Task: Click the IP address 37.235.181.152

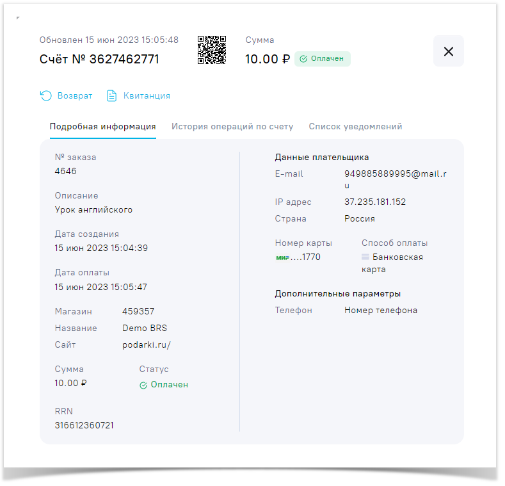Action: [375, 202]
